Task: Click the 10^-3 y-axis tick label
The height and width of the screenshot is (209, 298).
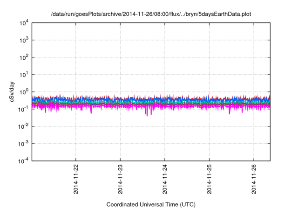Action: click(x=23, y=144)
